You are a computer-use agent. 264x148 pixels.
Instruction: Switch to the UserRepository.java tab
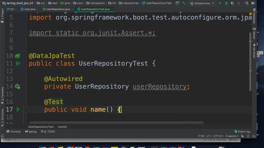57,9
